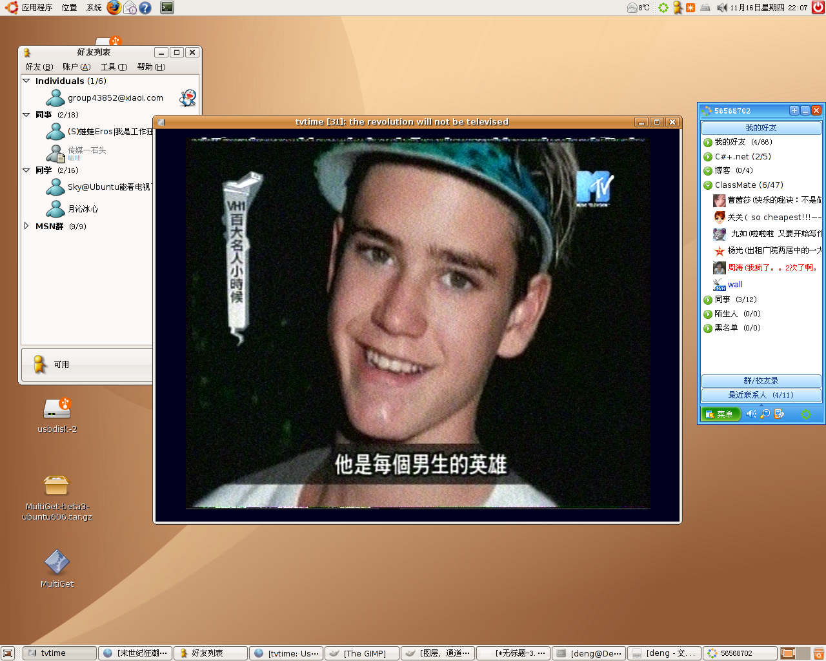The width and height of the screenshot is (826, 661).
Task: Open the 应用程序 menu in top panel
Action: pyautogui.click(x=37, y=8)
